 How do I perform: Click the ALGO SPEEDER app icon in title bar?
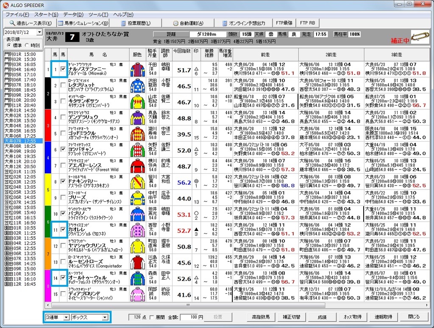[x=6, y=5]
